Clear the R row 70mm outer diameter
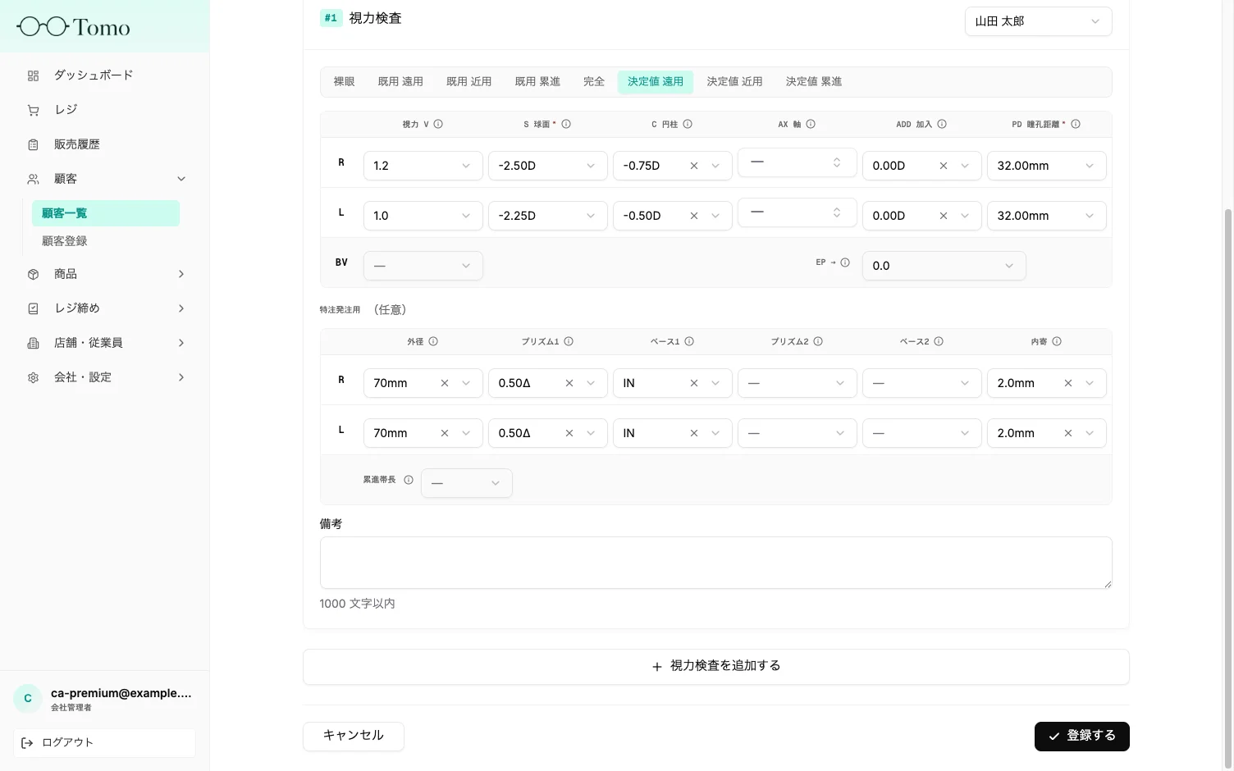1234x771 pixels. pyautogui.click(x=445, y=383)
